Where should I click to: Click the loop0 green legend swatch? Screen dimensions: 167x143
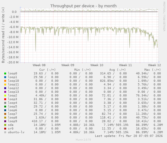click(5, 73)
